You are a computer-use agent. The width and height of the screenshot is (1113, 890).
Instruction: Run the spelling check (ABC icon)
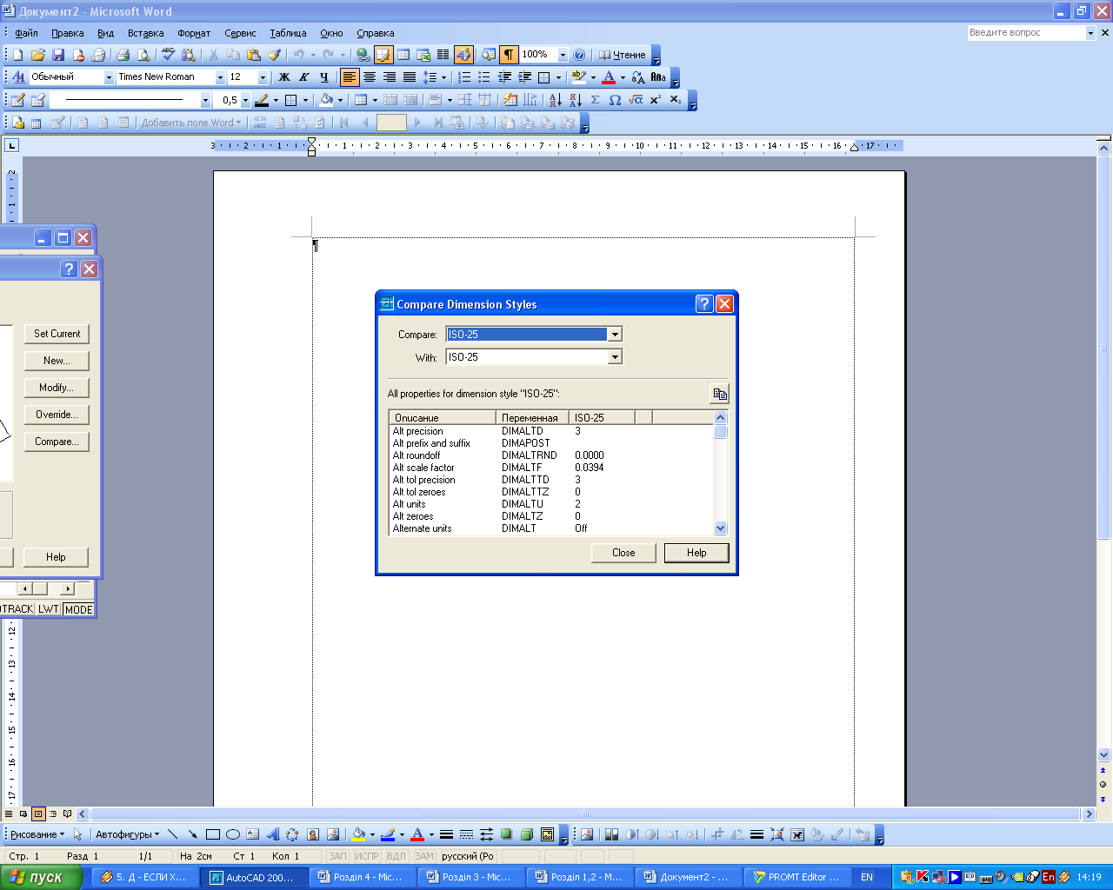pos(168,55)
